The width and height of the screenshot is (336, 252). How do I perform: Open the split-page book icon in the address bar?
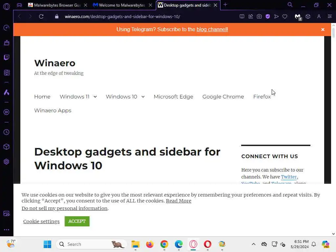coord(242,16)
